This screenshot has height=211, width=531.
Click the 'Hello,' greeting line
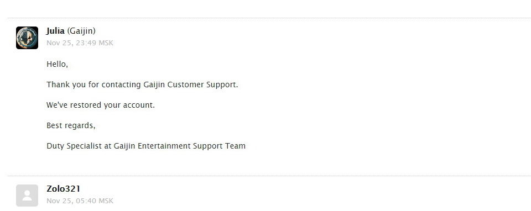coord(57,64)
